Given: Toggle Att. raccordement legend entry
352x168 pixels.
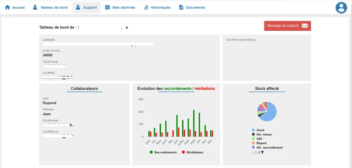Looking at the screenshot, I should 268,148.
